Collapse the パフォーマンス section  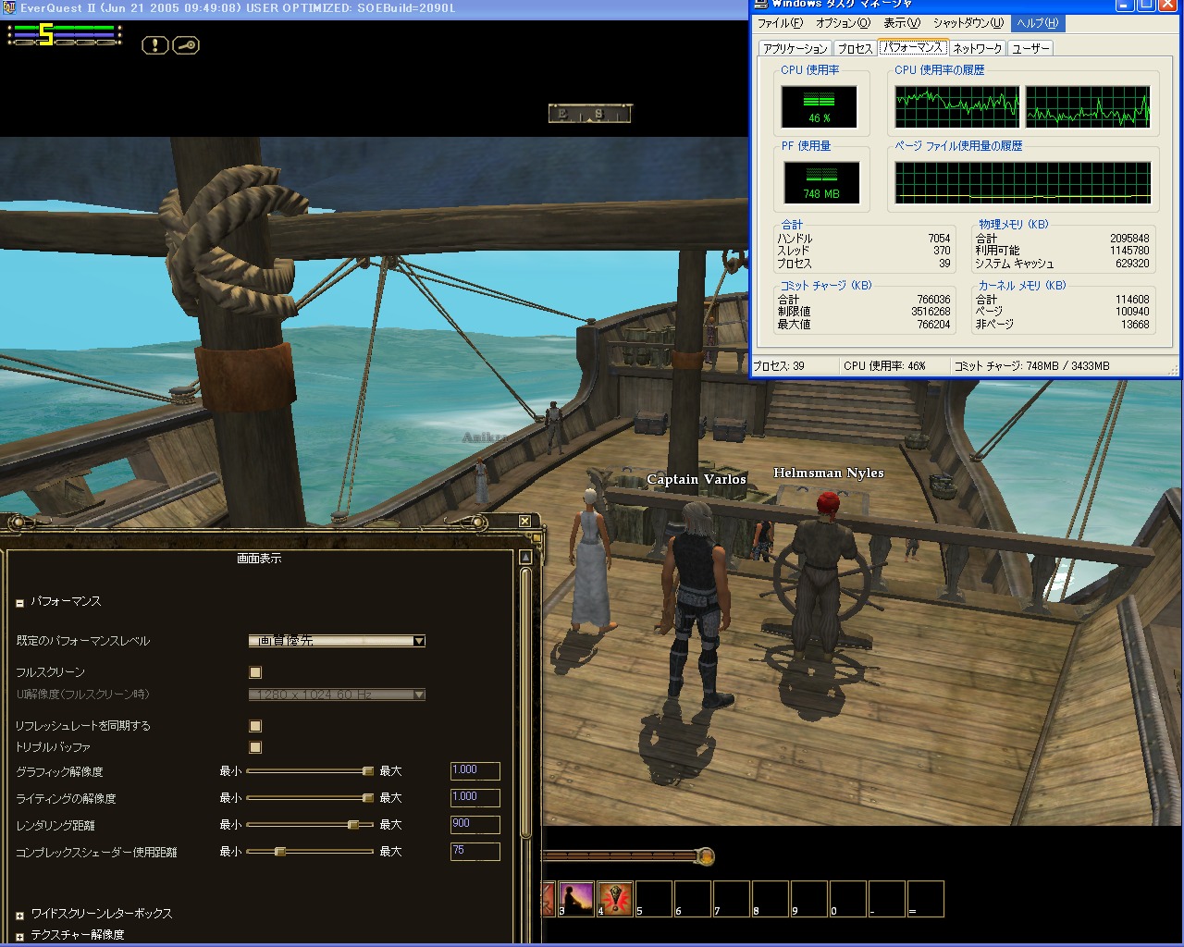[19, 603]
